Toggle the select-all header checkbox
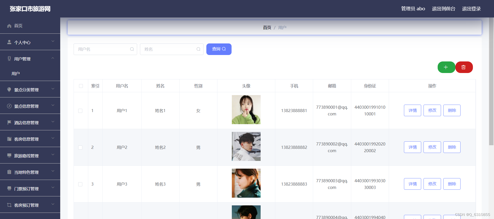Viewport: 494px width, 219px height. click(81, 86)
